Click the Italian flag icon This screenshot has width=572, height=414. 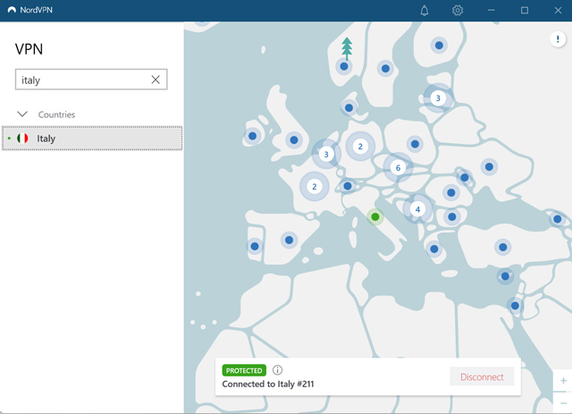click(x=22, y=139)
